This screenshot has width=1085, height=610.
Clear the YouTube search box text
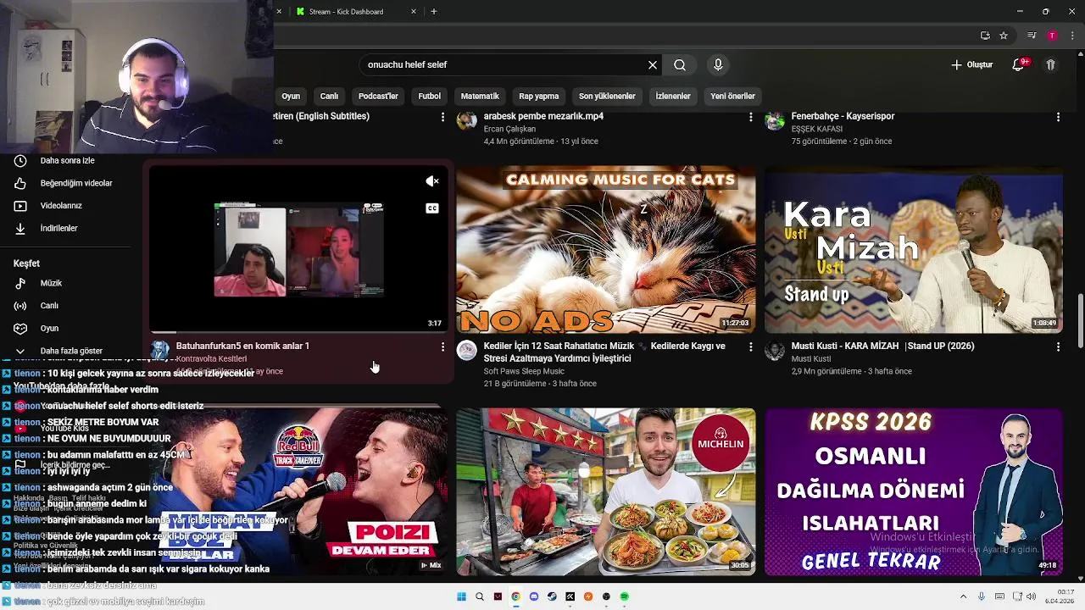coord(653,64)
